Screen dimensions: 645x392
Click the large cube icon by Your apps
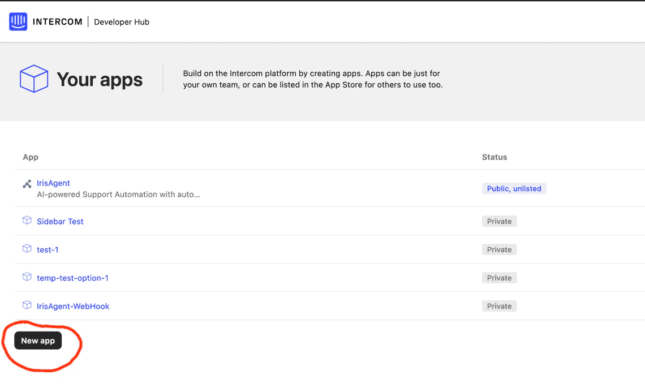coord(34,79)
